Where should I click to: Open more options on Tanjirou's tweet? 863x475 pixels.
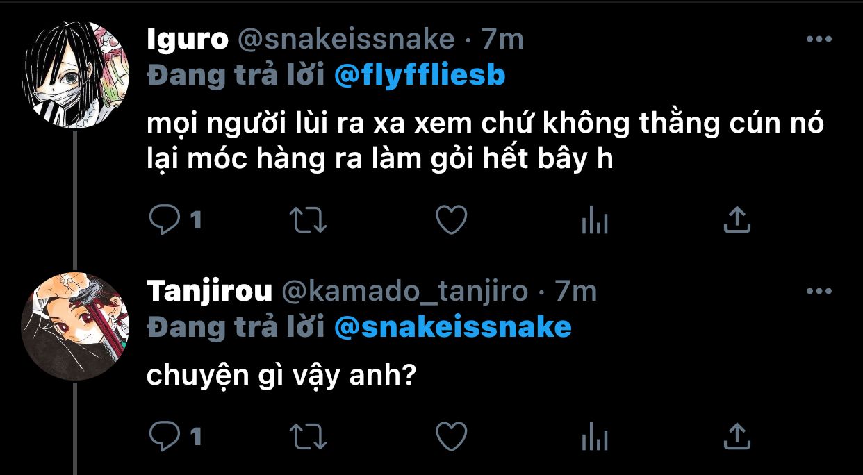pos(819,292)
